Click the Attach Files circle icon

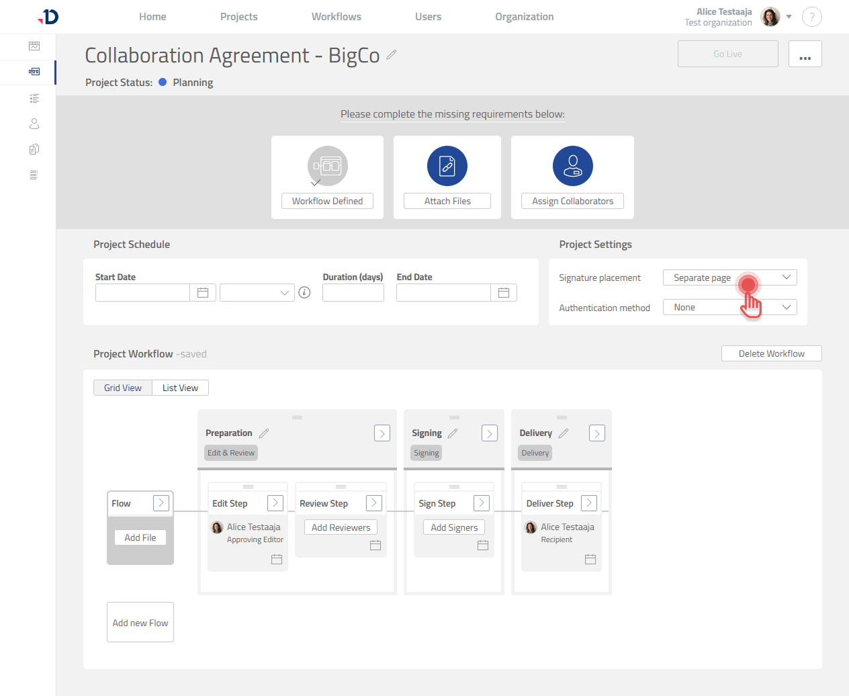point(447,166)
